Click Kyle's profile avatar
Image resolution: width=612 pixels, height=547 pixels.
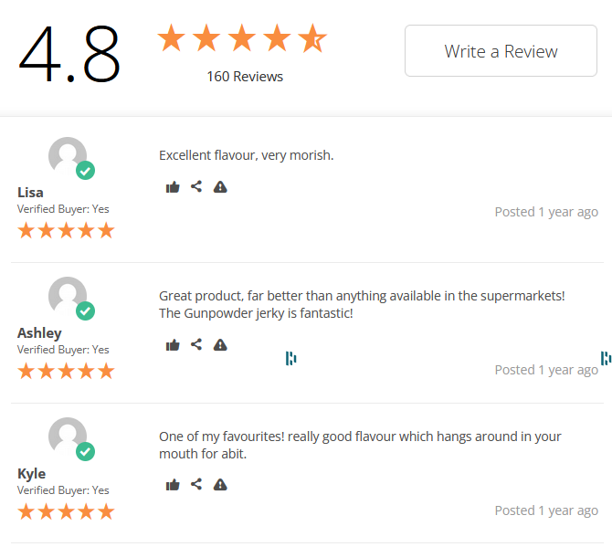[68, 437]
